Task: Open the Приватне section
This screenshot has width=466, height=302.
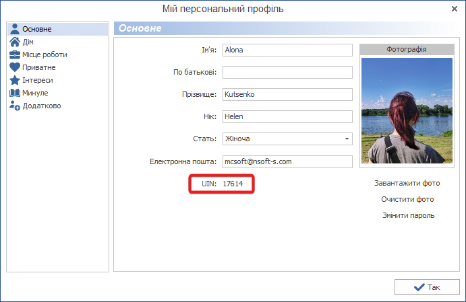Action: [x=39, y=67]
